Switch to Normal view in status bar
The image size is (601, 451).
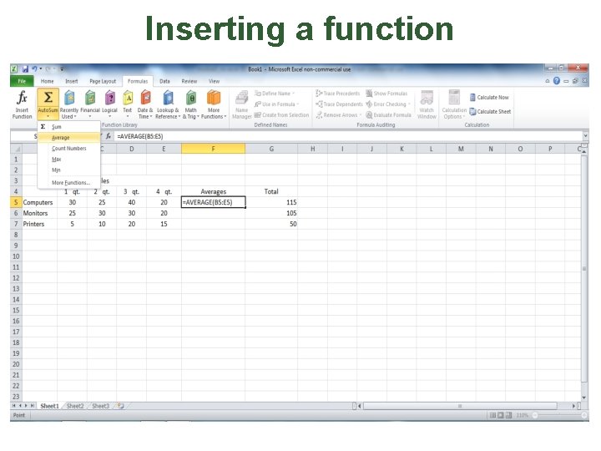pyautogui.click(x=493, y=415)
